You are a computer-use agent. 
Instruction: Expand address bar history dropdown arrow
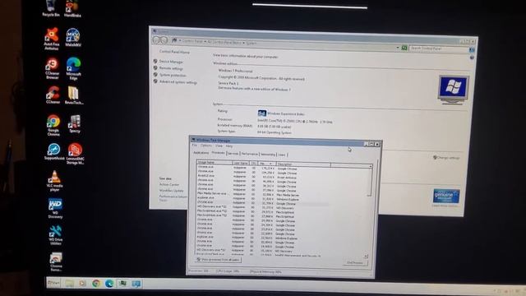tap(398, 48)
